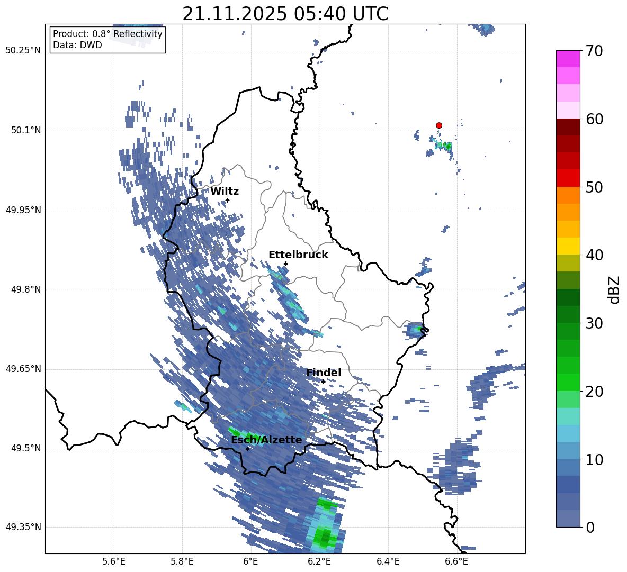
Task: Click the magenta top colorbar swatch
Action: click(568, 59)
